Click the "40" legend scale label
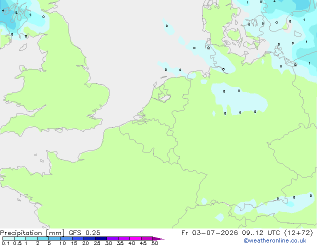The height and width of the screenshot is (245, 317). click(x=131, y=243)
